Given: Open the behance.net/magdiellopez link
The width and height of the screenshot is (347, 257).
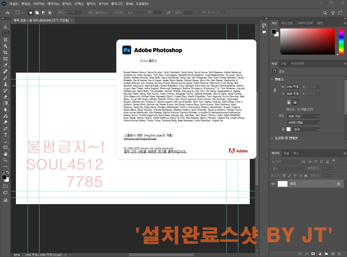Looking at the screenshot, I should [x=140, y=139].
